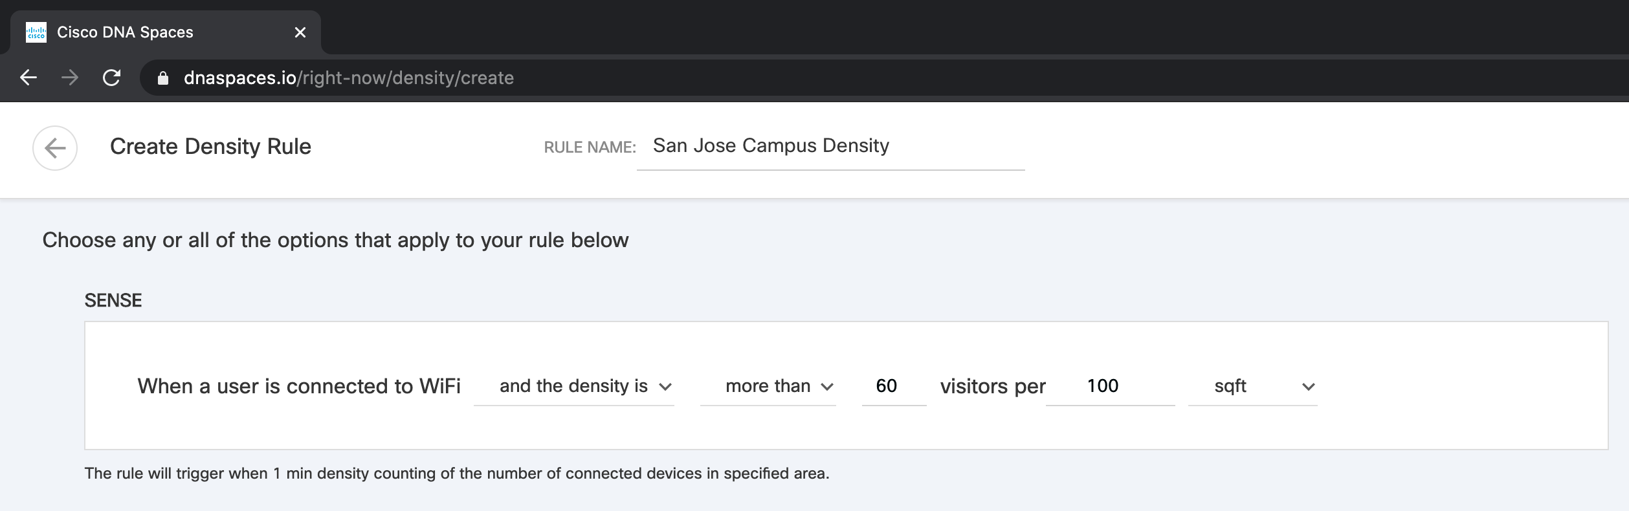Image resolution: width=1629 pixels, height=511 pixels.
Task: Click the browser forward arrow
Action: click(x=70, y=78)
